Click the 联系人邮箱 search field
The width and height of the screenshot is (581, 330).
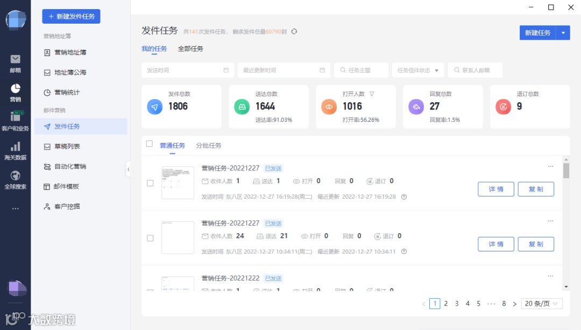(x=475, y=70)
